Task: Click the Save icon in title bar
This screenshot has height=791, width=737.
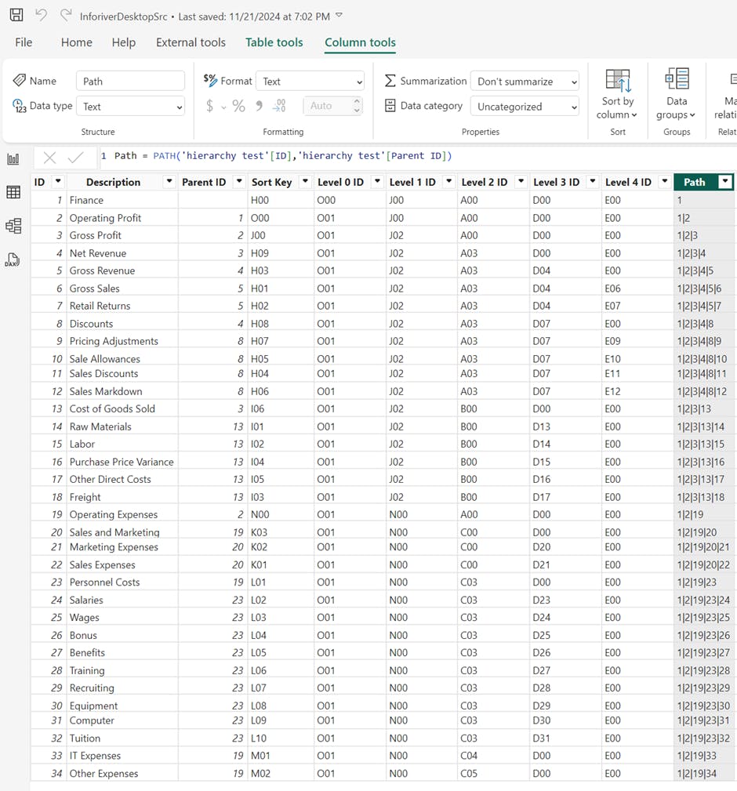Action: coord(16,15)
